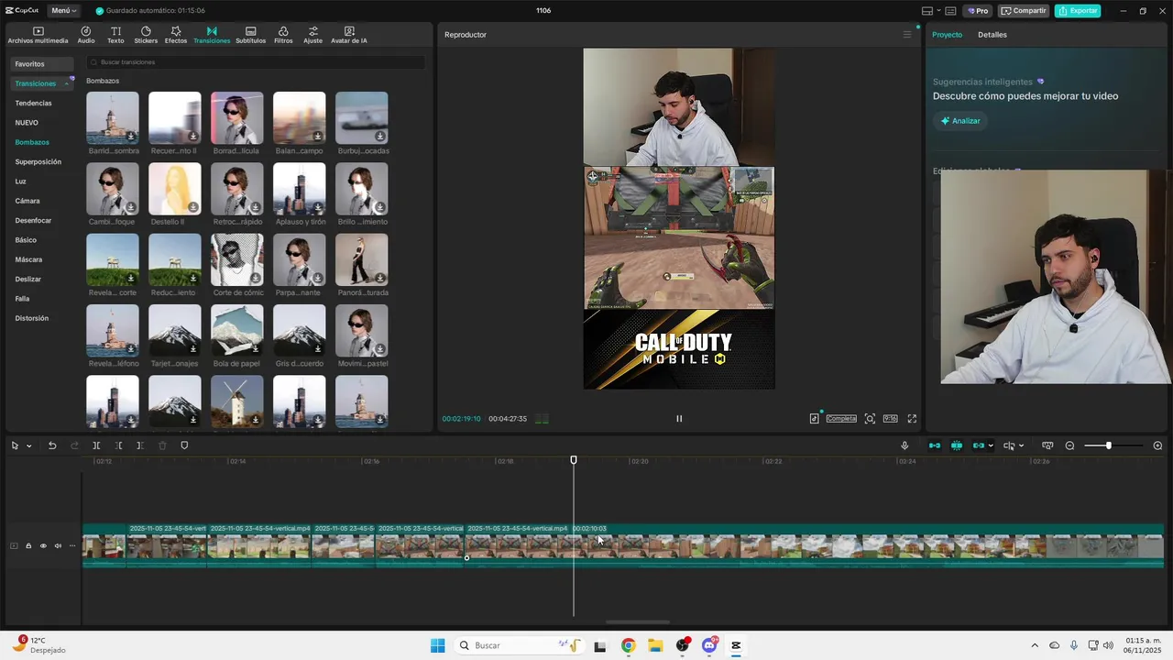The height and width of the screenshot is (660, 1173).
Task: Trim clip right of playhead
Action: click(140, 445)
